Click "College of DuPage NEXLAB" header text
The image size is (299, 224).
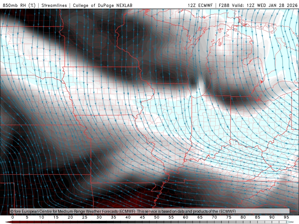(102, 5)
